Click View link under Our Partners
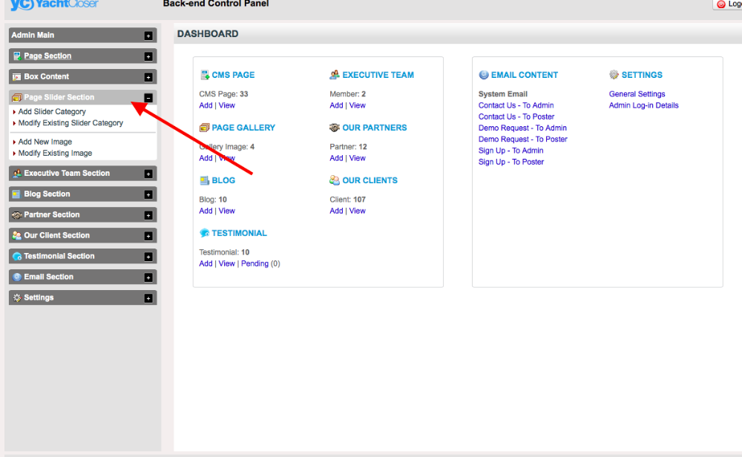The width and height of the screenshot is (742, 457). pyautogui.click(x=358, y=158)
